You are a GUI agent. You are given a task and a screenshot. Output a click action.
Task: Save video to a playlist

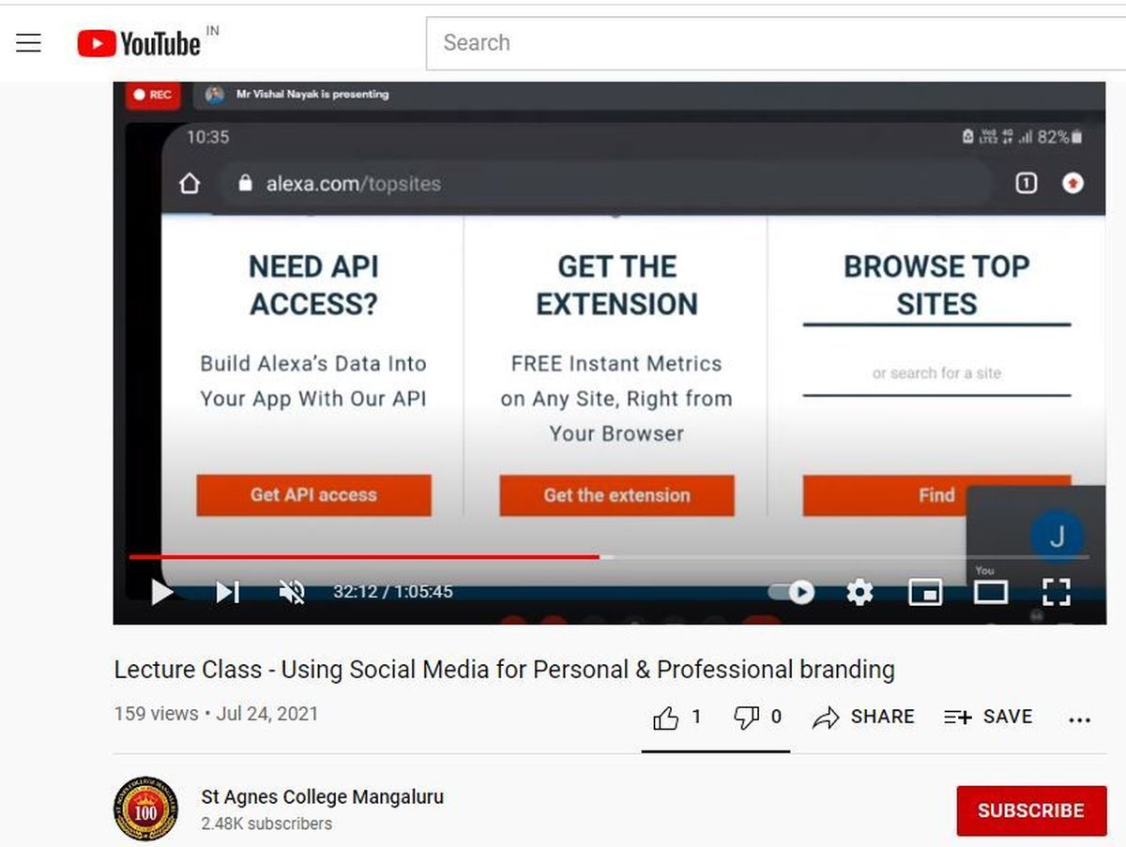click(x=987, y=718)
